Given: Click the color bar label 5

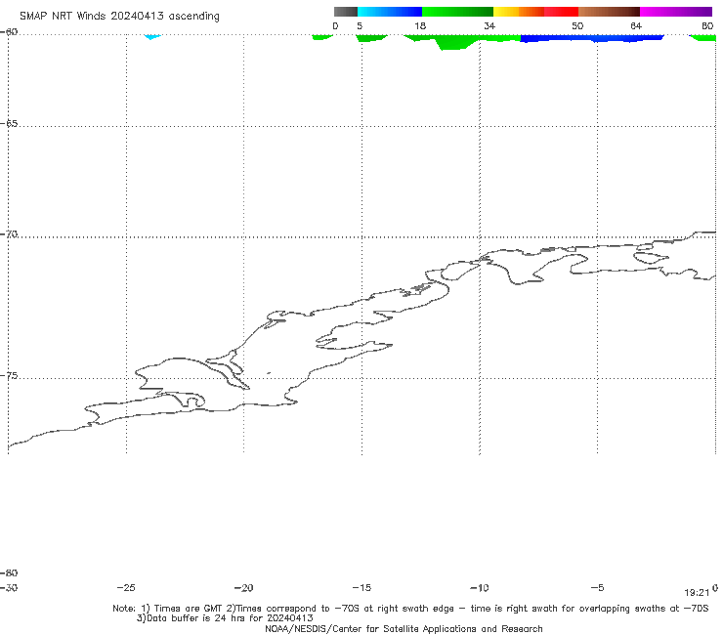Looking at the screenshot, I should pos(360,25).
